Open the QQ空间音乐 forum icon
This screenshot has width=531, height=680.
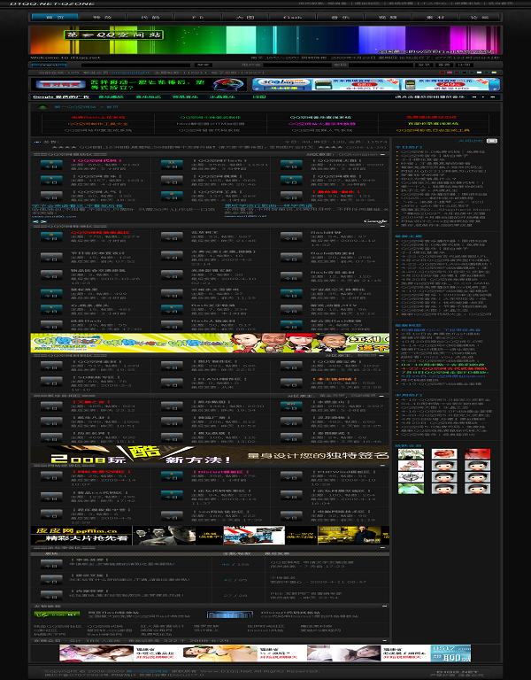click(51, 181)
